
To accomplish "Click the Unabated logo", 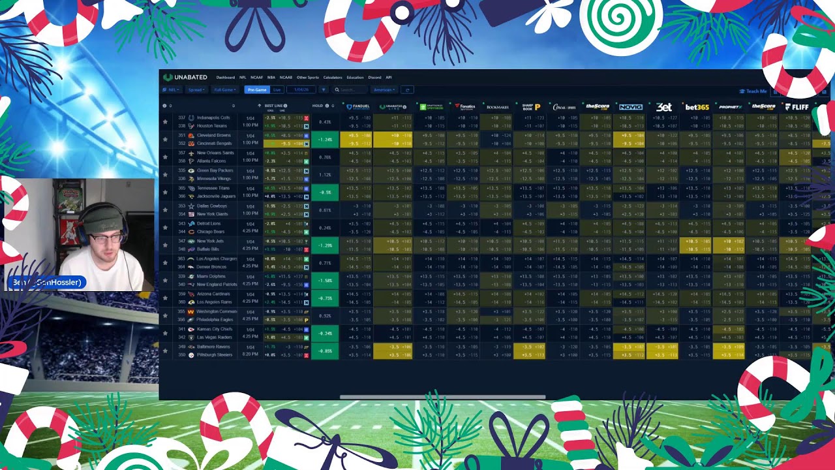I will 185,78.
